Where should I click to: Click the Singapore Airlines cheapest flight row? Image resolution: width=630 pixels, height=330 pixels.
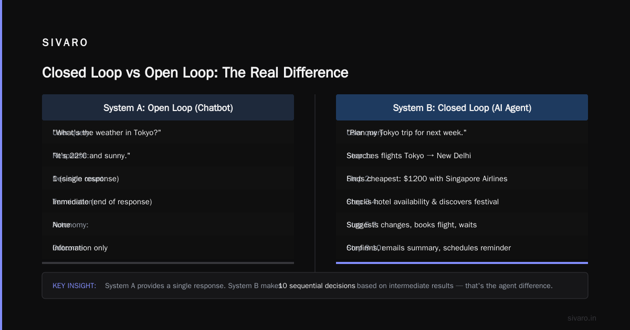[462, 179]
